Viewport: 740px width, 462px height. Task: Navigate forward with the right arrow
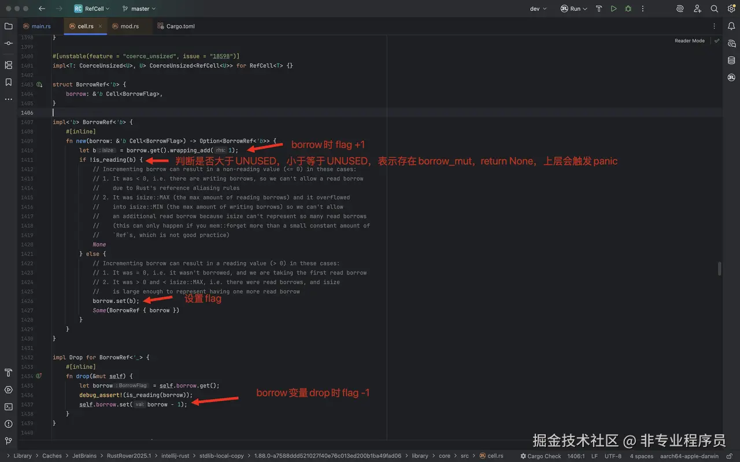coord(59,9)
